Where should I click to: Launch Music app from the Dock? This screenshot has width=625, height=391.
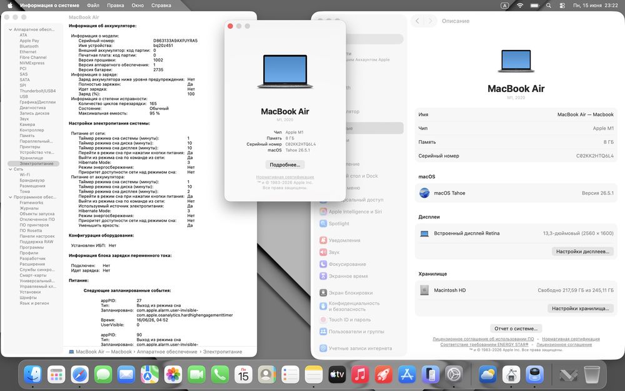pyautogui.click(x=360, y=374)
